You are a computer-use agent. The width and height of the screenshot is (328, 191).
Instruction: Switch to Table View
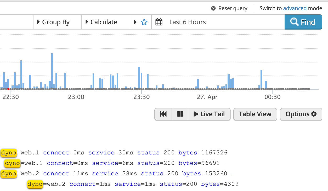point(255,114)
